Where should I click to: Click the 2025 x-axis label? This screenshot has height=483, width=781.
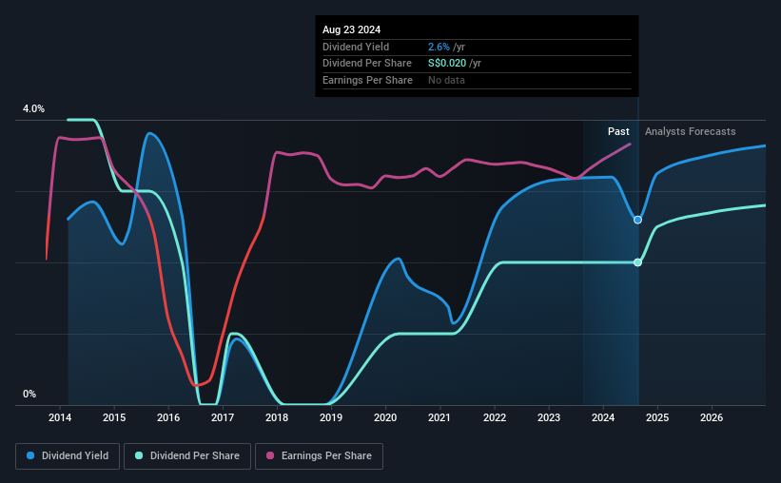657,417
